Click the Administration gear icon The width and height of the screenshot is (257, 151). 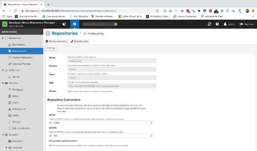pyautogui.click(x=75, y=24)
